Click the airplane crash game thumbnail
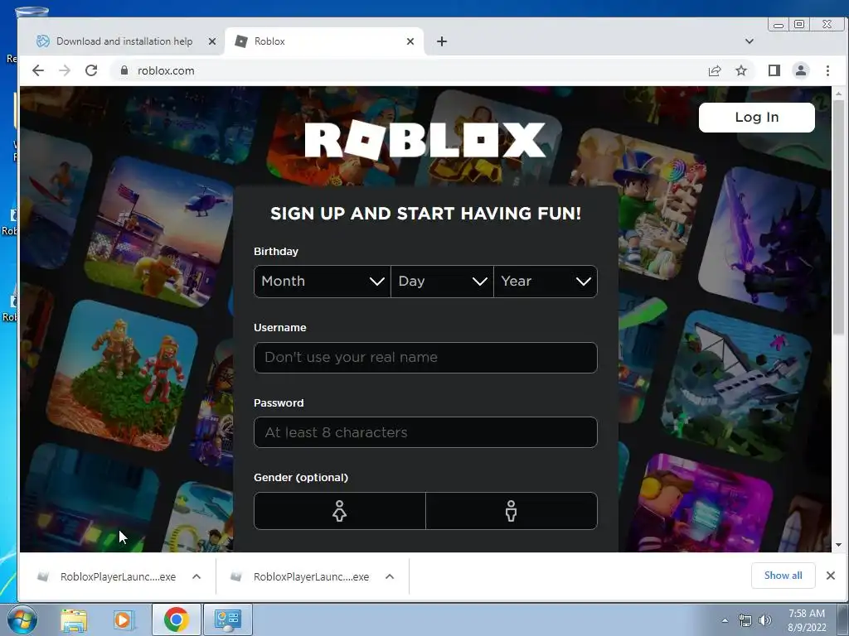The height and width of the screenshot is (636, 849). click(x=736, y=386)
